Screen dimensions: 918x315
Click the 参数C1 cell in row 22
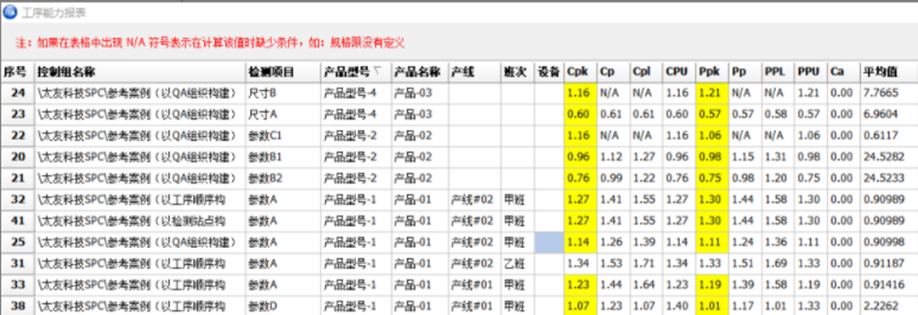pos(283,136)
